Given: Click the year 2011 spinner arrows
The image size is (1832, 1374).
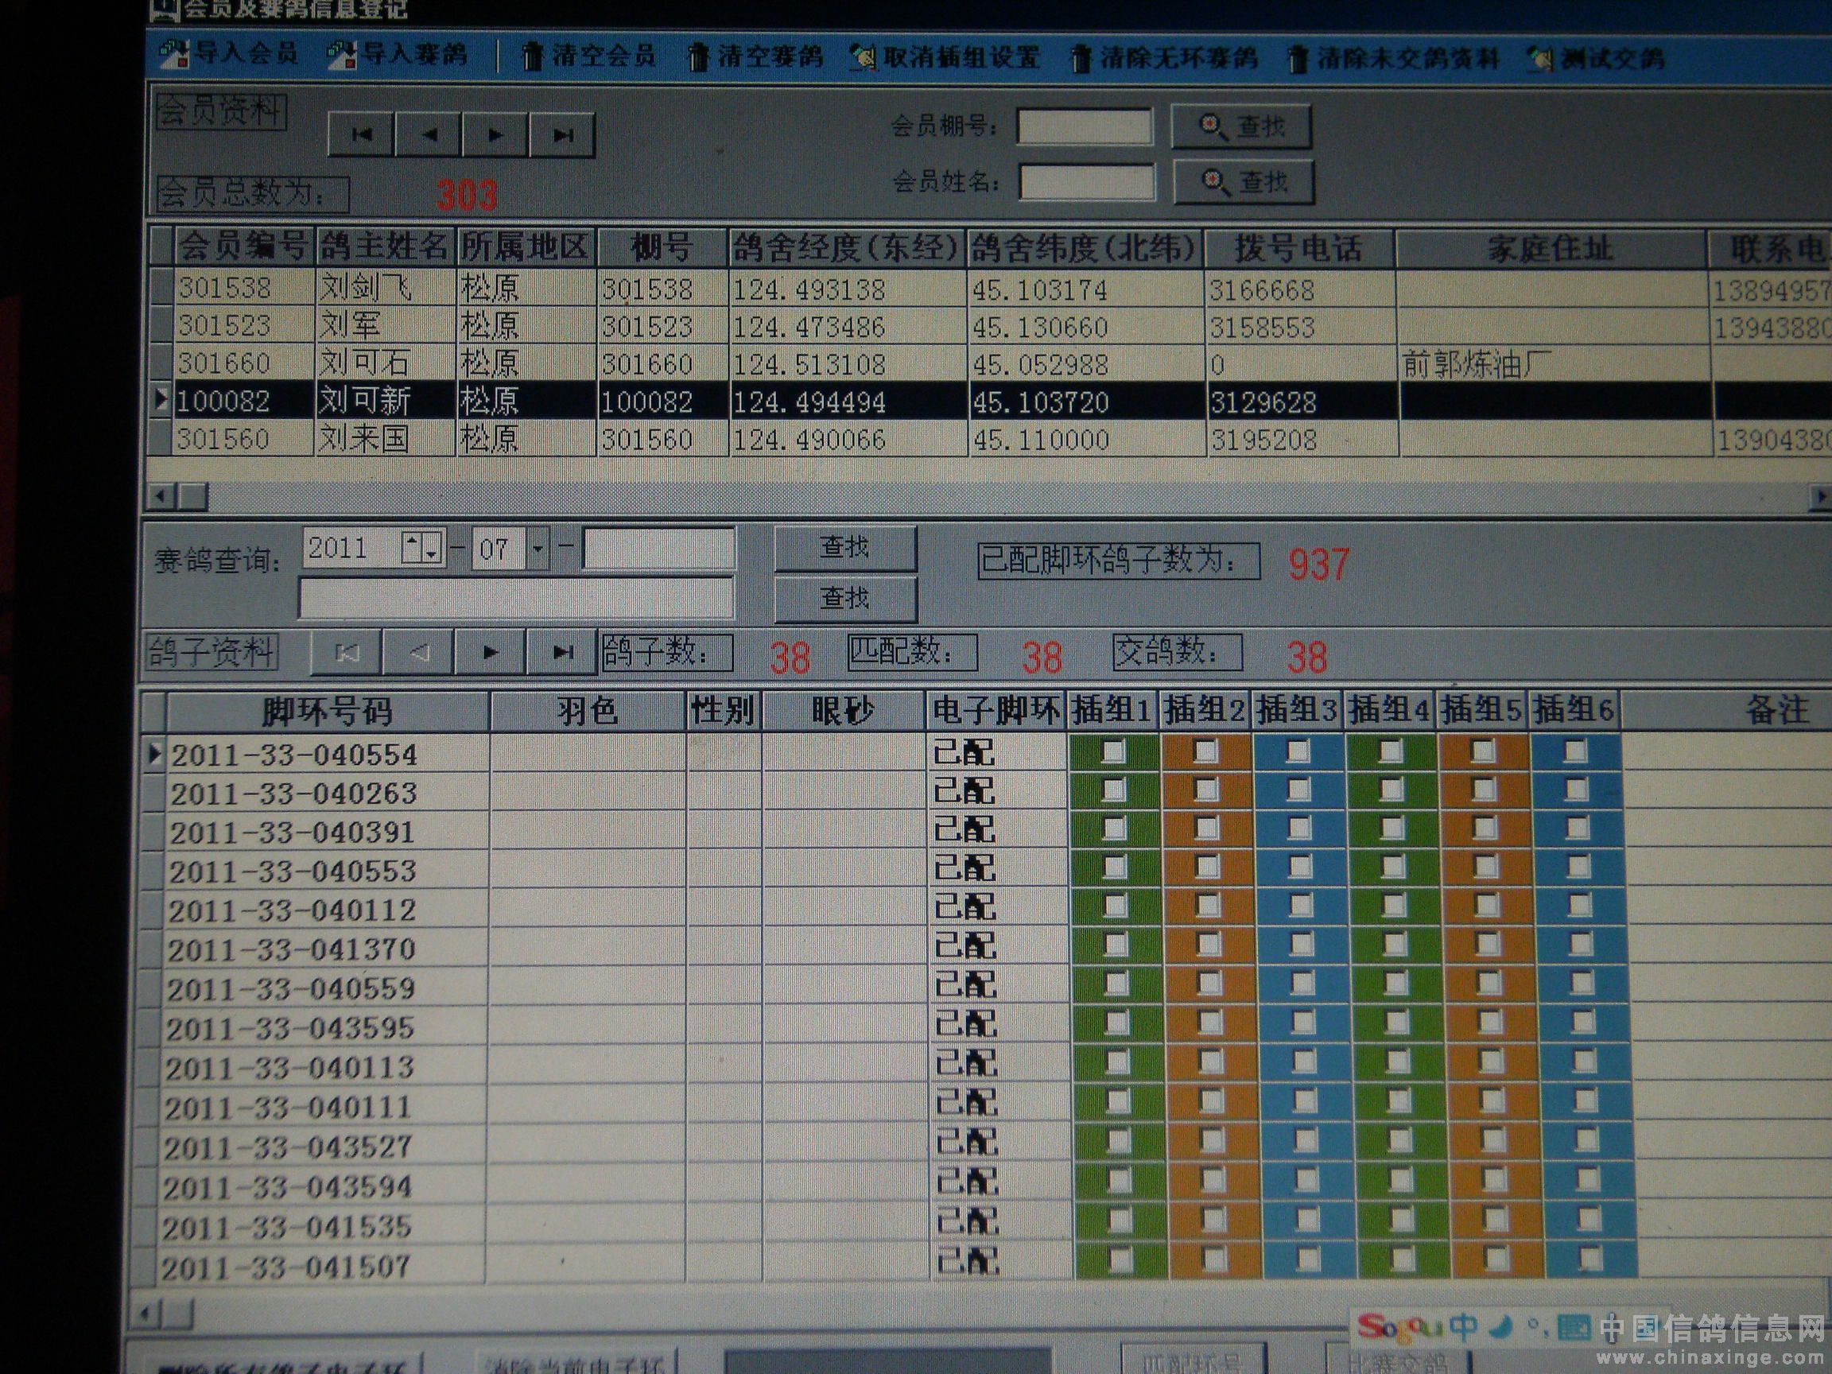Looking at the screenshot, I should 421,547.
